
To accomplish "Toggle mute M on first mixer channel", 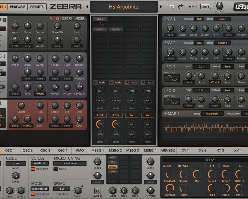I will coord(95,82).
